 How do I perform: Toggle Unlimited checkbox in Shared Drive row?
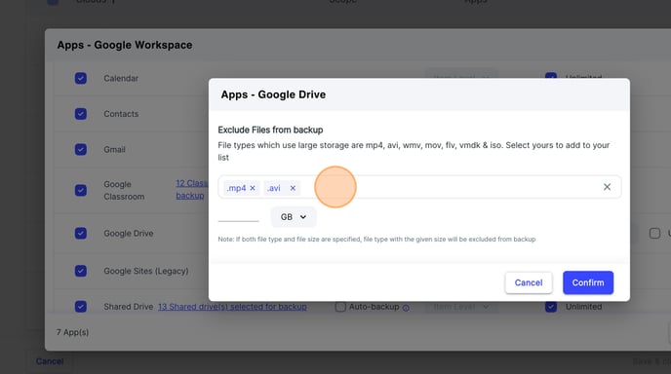[x=551, y=307]
